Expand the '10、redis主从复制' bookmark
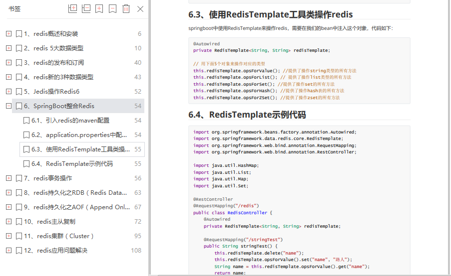This screenshot has height=276, width=451. [x=9, y=222]
